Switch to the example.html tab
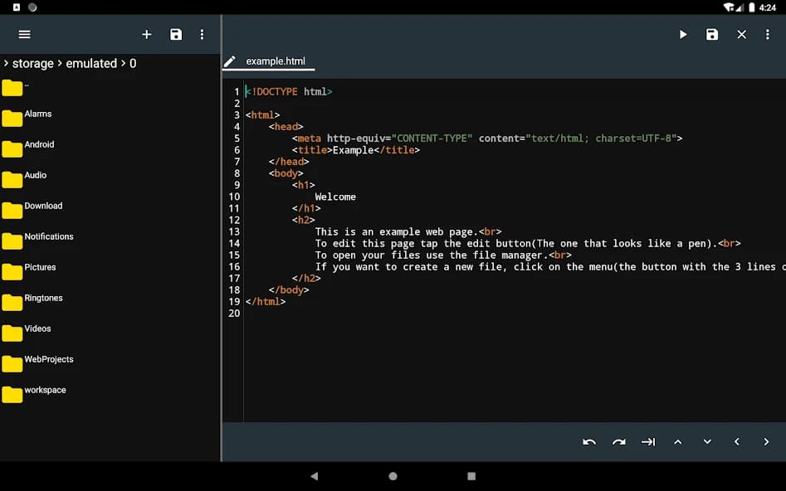 point(274,61)
